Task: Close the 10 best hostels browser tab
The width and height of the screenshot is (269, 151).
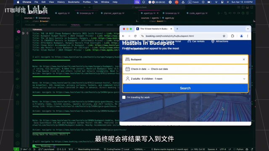Action: [x=171, y=29]
